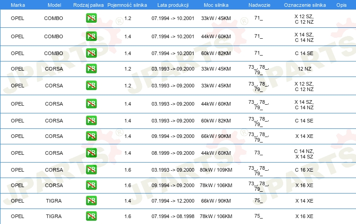Click the 75_ body cell in the TIGRA 1.6 row
The width and height of the screenshot is (356, 224).
[259, 216]
